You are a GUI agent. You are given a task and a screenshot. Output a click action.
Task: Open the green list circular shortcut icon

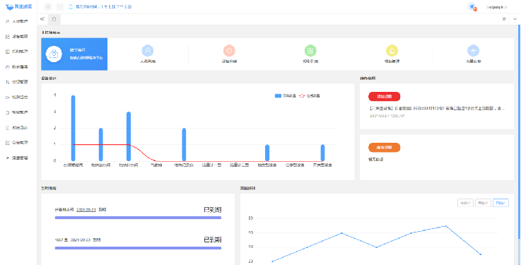click(x=310, y=51)
